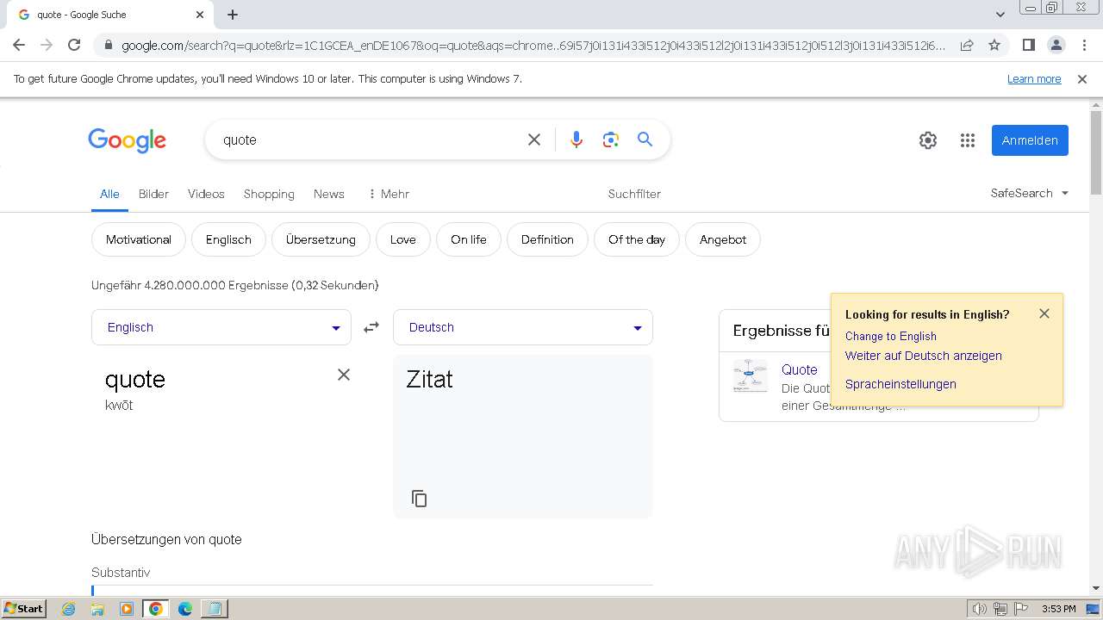Screen dimensions: 1103x620
Task: Switch to News tab
Action: pyautogui.click(x=329, y=194)
